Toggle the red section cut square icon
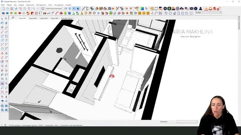This screenshot has height=135, width=241. coord(32,13)
